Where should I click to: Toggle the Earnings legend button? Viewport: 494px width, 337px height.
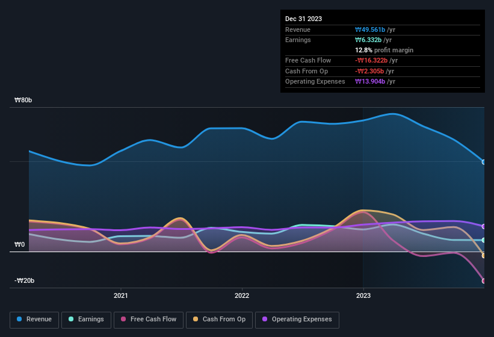(86, 320)
